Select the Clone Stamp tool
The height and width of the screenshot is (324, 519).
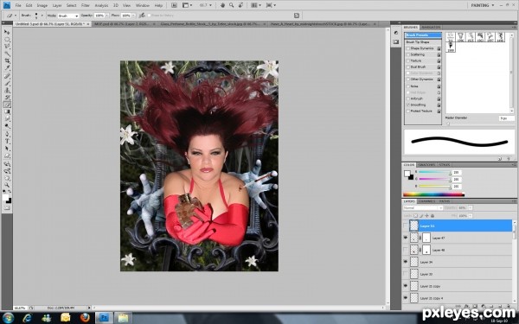(x=7, y=90)
